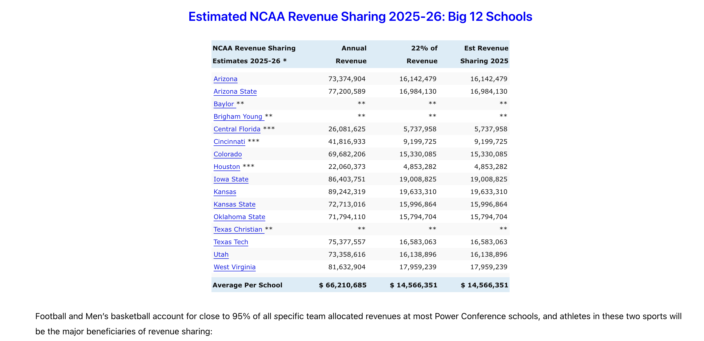Follow the Iowa State link

point(231,179)
